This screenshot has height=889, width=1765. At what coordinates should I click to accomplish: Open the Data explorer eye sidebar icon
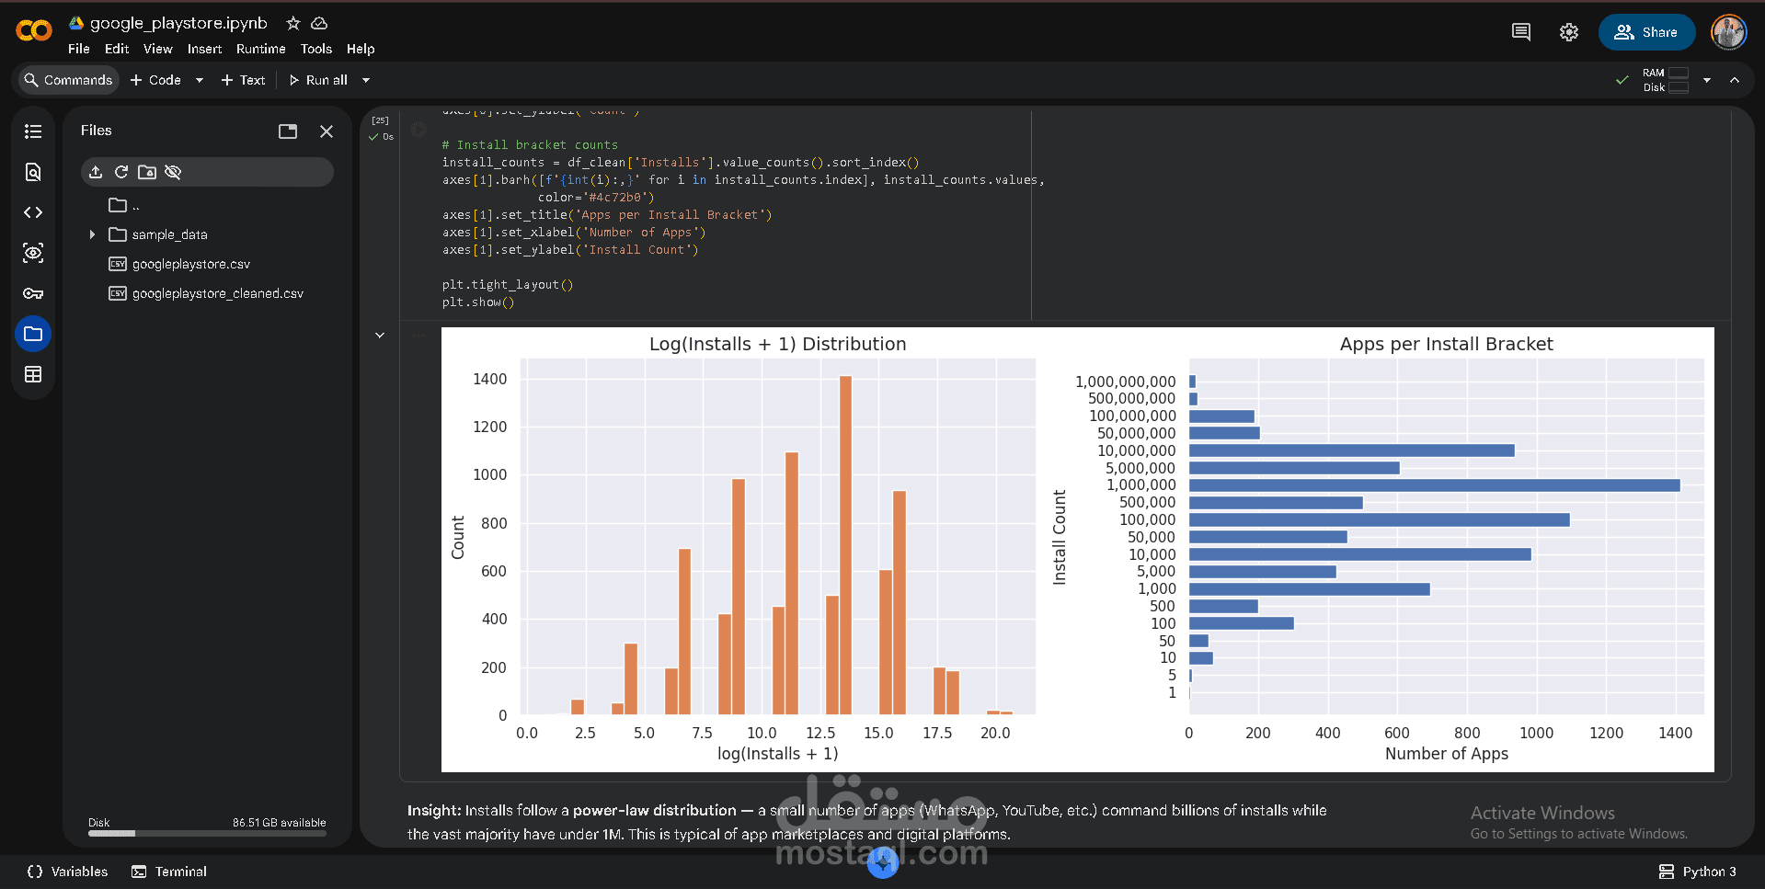(33, 253)
